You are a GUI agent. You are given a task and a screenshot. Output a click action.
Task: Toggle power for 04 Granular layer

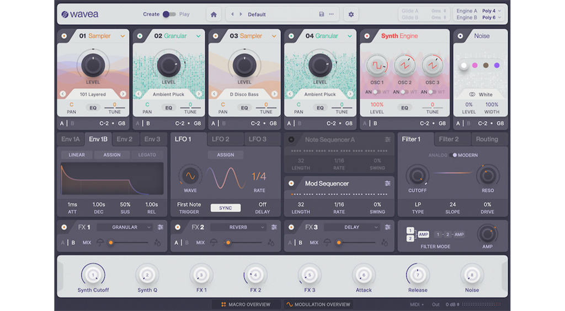coord(291,36)
